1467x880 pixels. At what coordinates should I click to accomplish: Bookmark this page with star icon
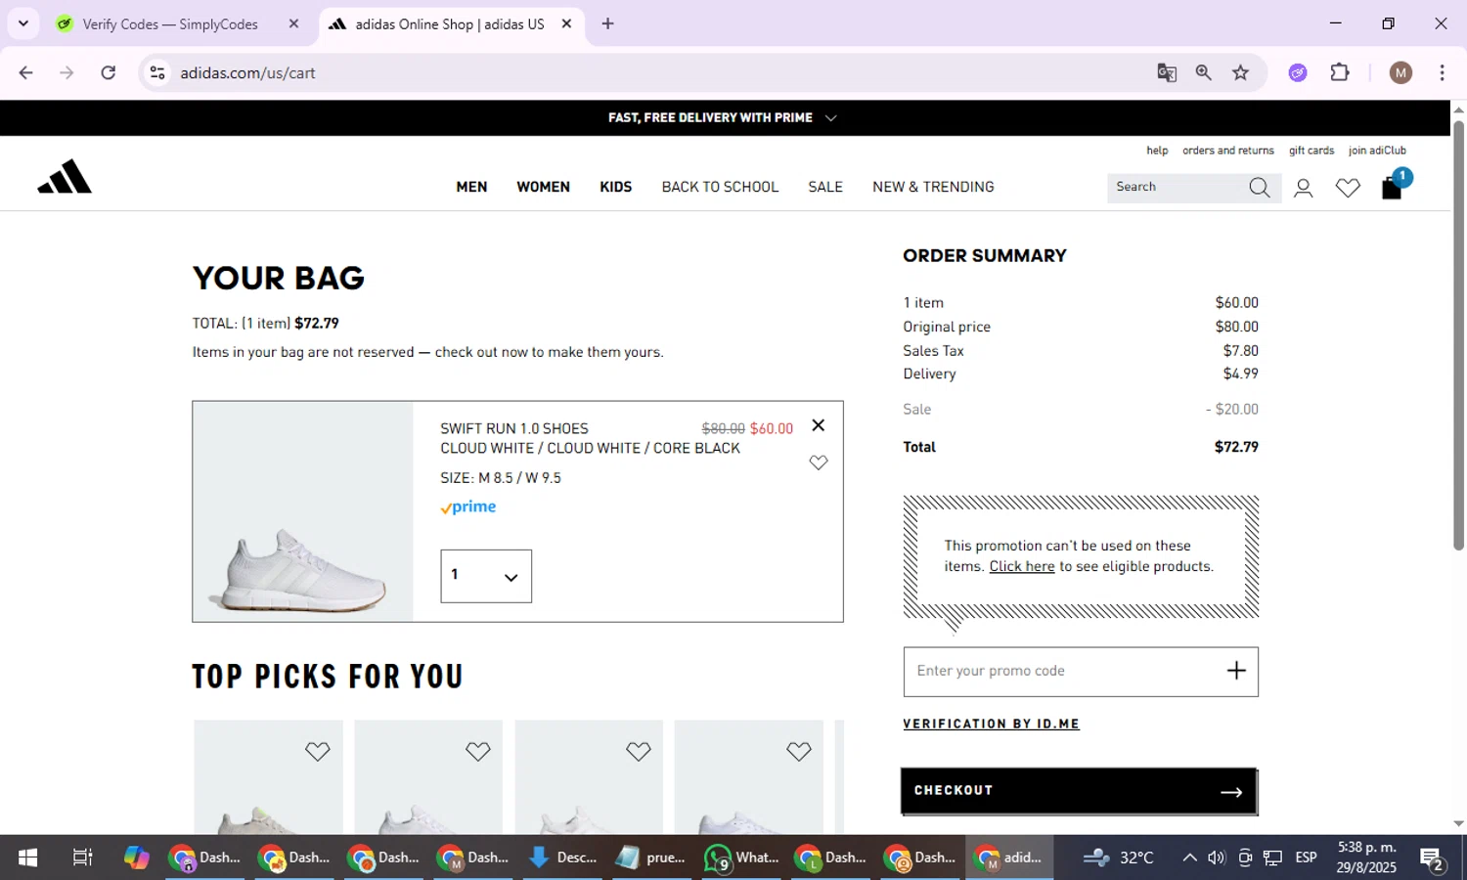(1241, 72)
